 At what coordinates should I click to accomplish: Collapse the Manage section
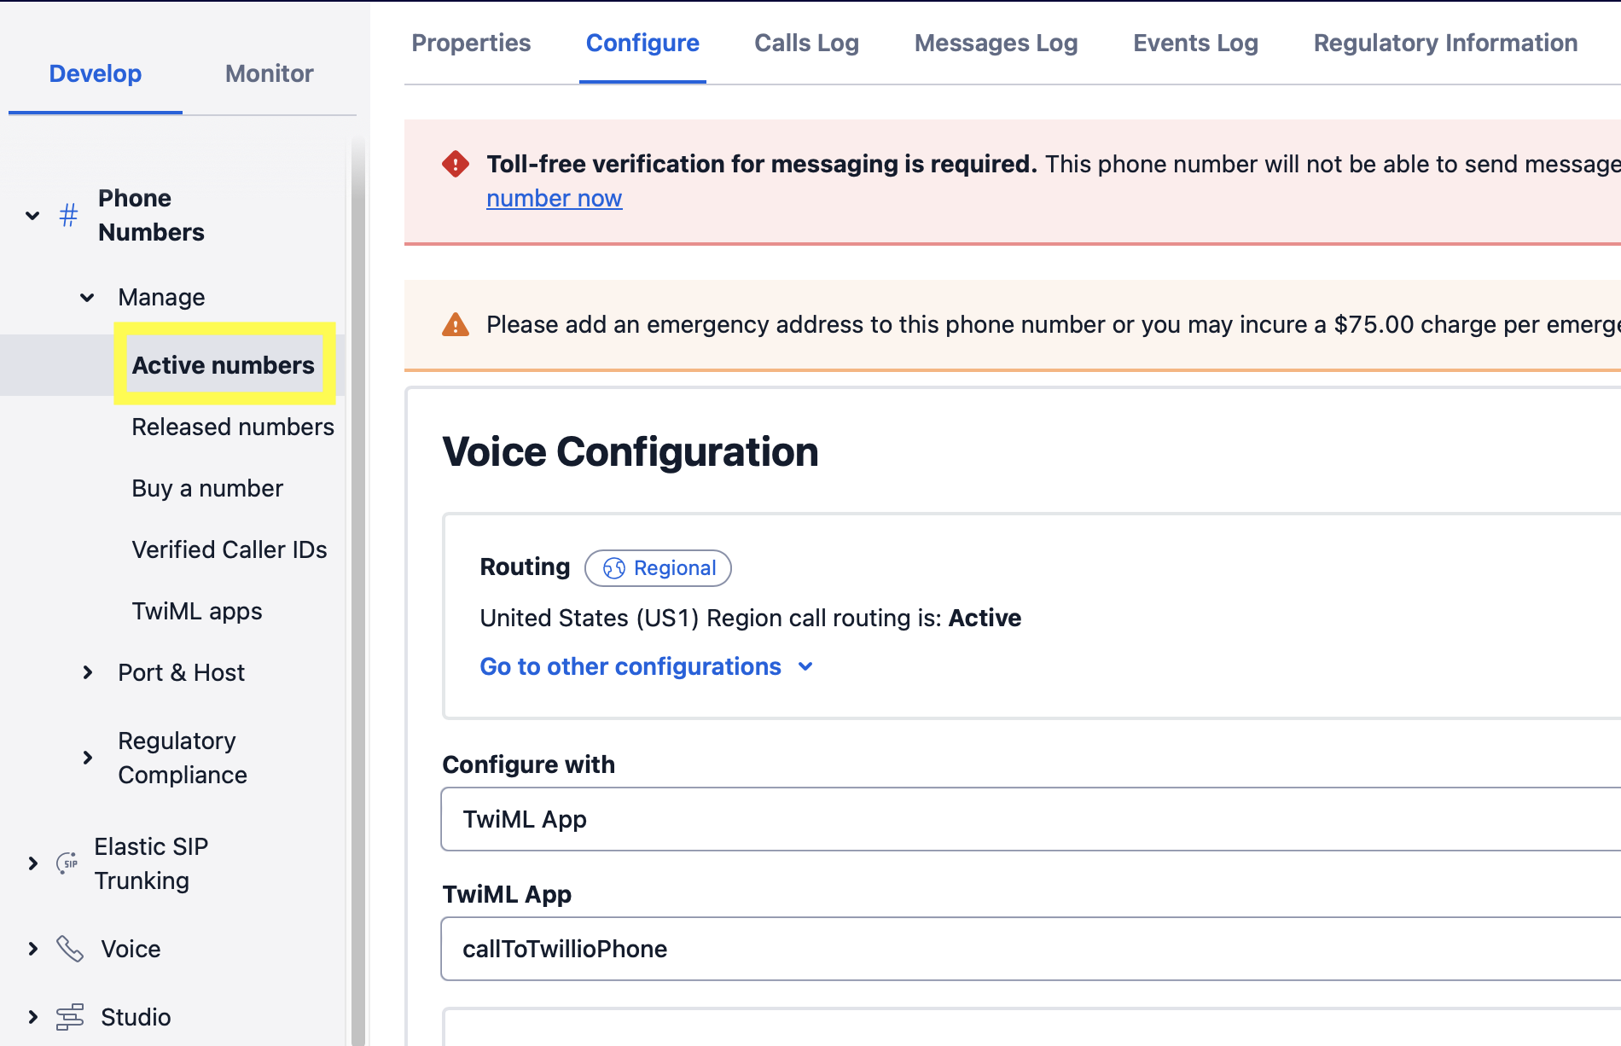tap(87, 297)
